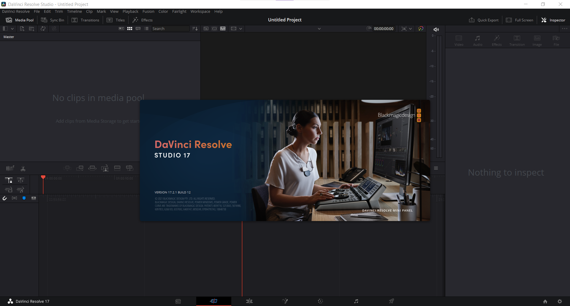Click the Bypass Color Grades and Fusion icon
570x306 pixels.
pyautogui.click(x=421, y=29)
